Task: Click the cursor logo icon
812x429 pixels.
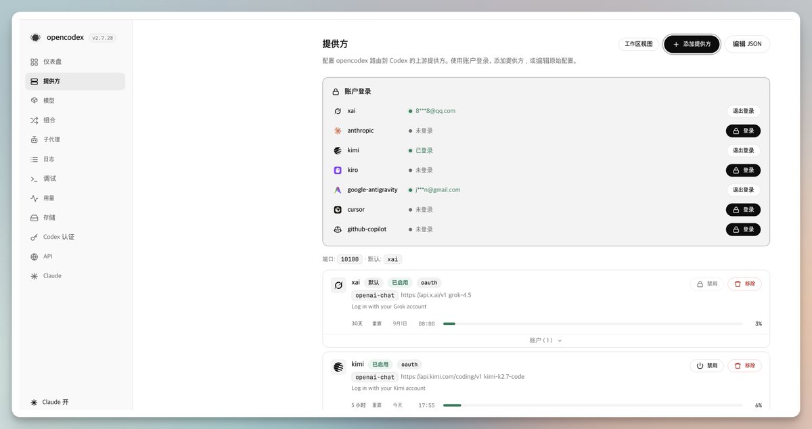Action: click(x=338, y=210)
